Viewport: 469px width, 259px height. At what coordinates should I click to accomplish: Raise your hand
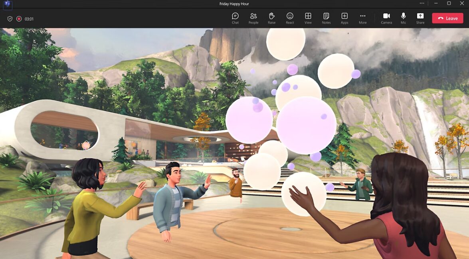coord(271,18)
